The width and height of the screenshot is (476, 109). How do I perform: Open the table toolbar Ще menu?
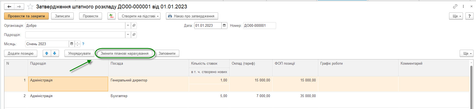[466, 53]
